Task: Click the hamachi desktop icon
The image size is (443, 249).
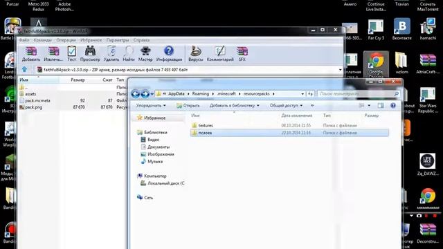Action: point(428,29)
